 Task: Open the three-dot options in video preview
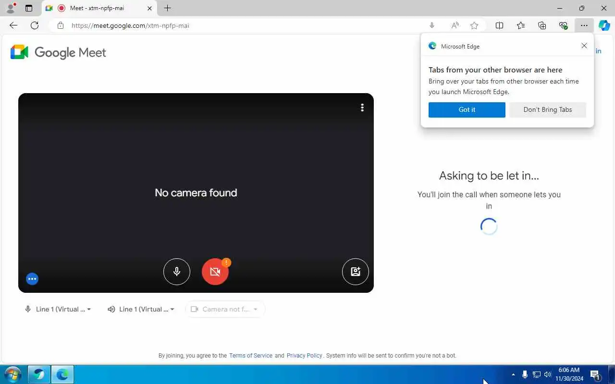pos(362,108)
